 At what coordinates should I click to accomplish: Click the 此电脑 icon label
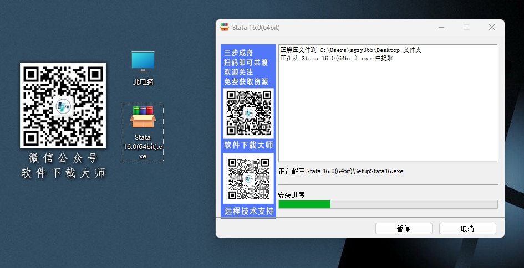click(143, 82)
